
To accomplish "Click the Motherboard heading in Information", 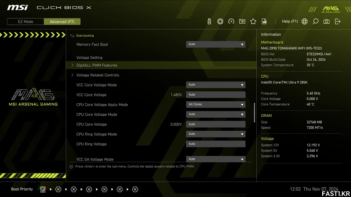I will [272, 42].
